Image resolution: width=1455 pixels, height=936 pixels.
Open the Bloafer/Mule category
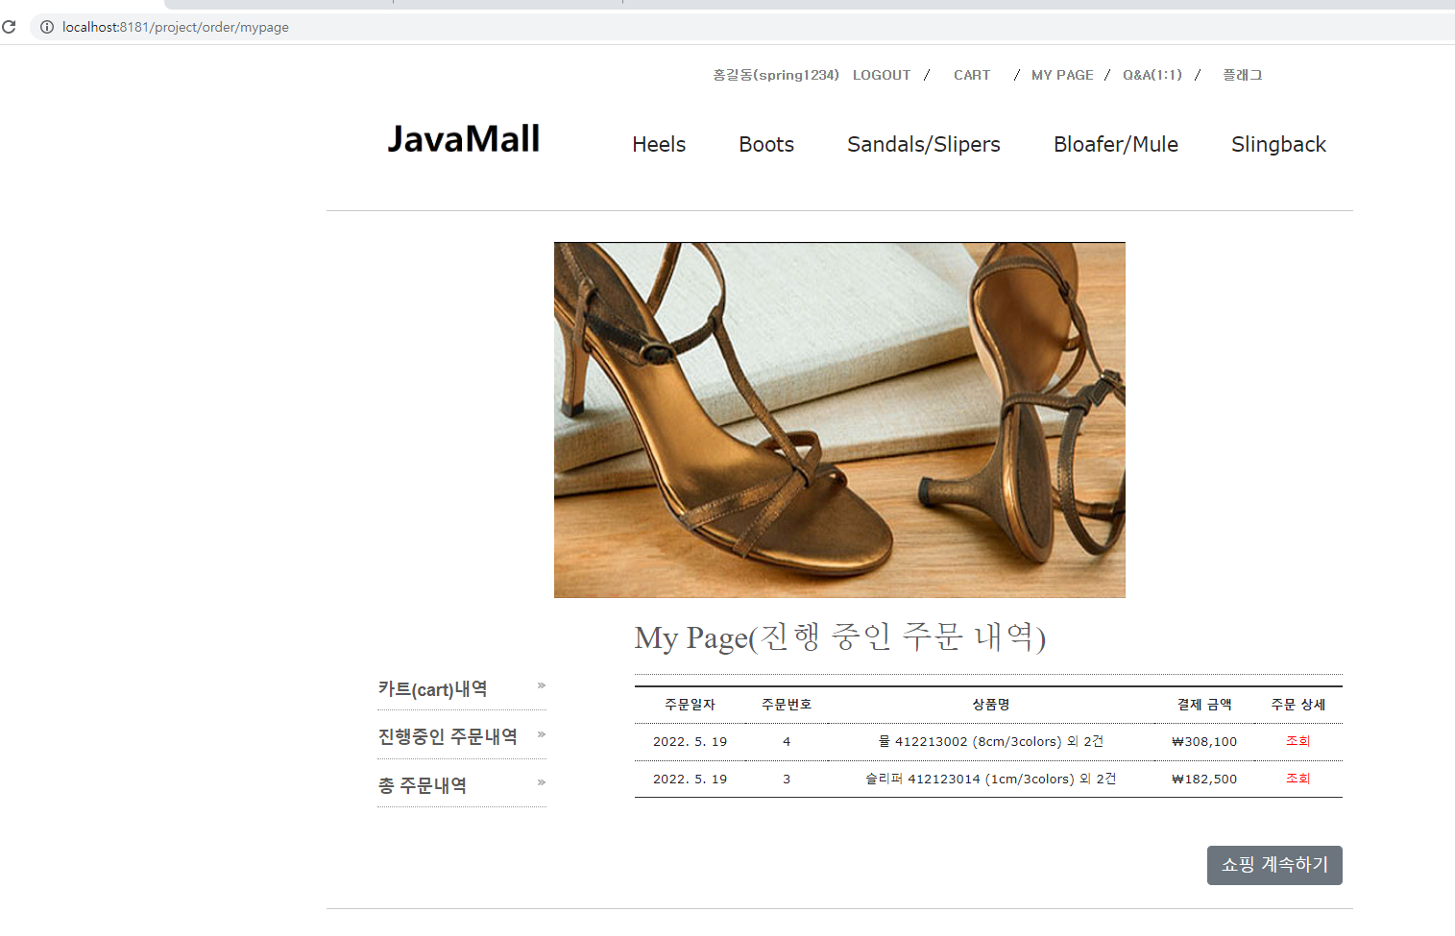1116,144
